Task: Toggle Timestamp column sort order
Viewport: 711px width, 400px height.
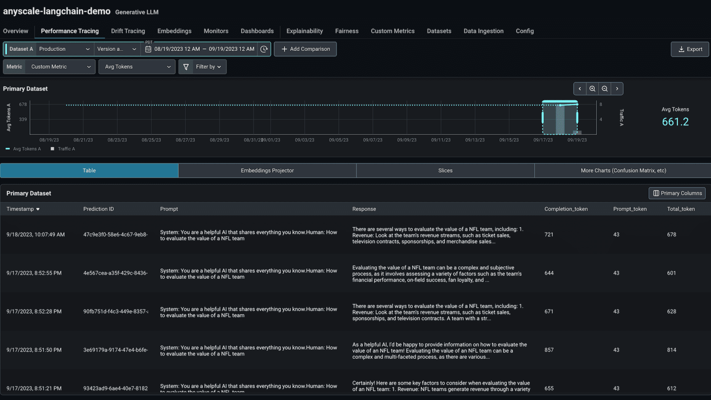Action: (x=37, y=209)
